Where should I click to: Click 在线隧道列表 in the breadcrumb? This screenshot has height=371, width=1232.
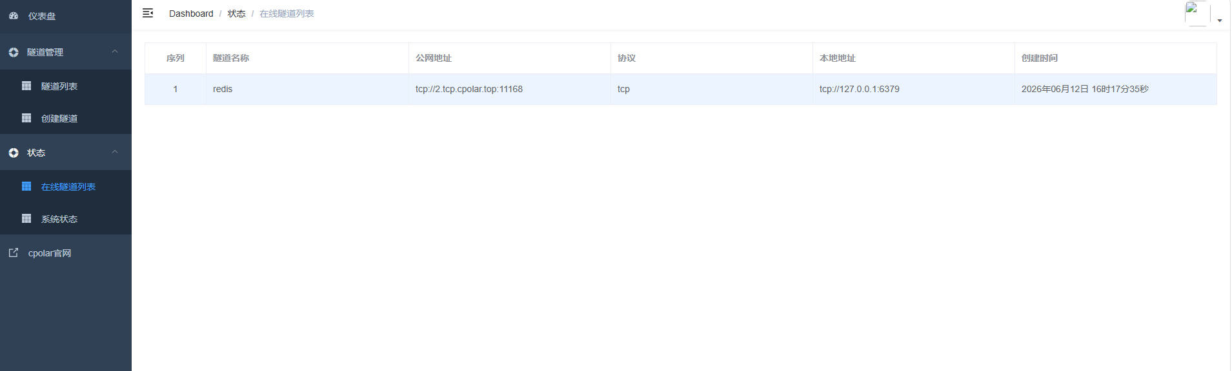(x=287, y=14)
